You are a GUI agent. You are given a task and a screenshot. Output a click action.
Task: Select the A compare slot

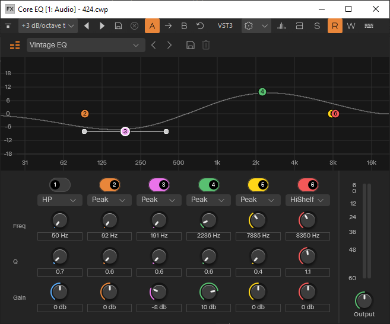point(152,26)
